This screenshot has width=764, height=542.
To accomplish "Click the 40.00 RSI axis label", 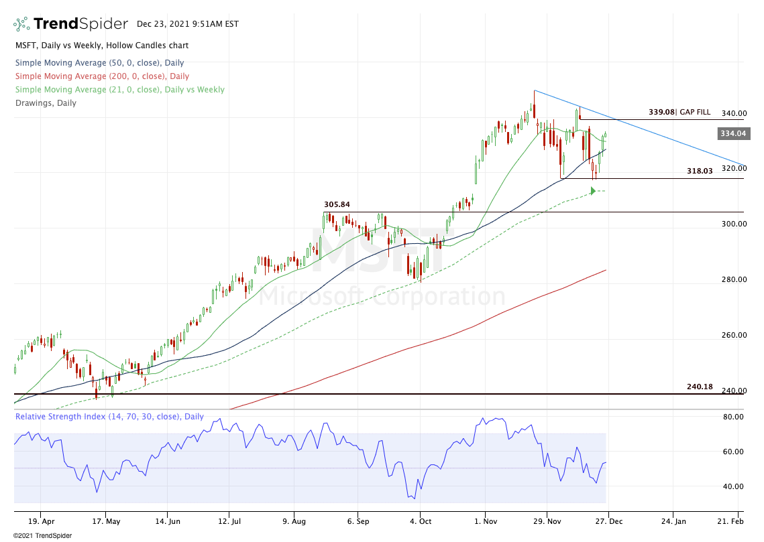I will (x=733, y=486).
